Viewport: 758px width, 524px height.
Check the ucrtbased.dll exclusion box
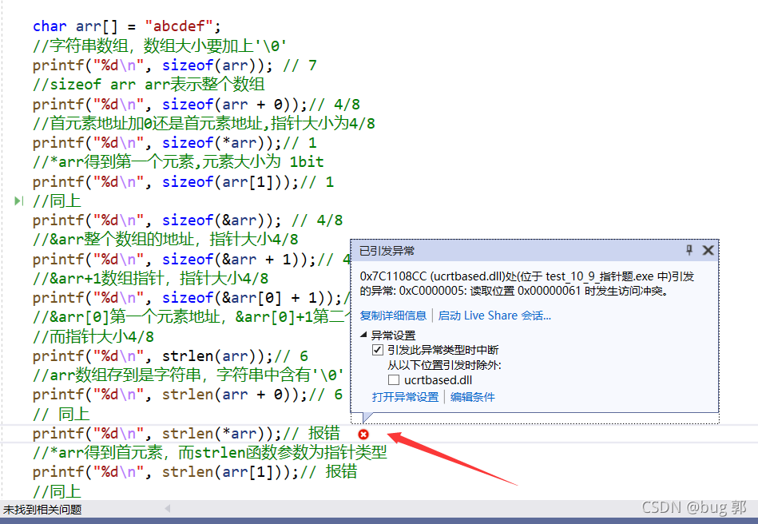394,380
